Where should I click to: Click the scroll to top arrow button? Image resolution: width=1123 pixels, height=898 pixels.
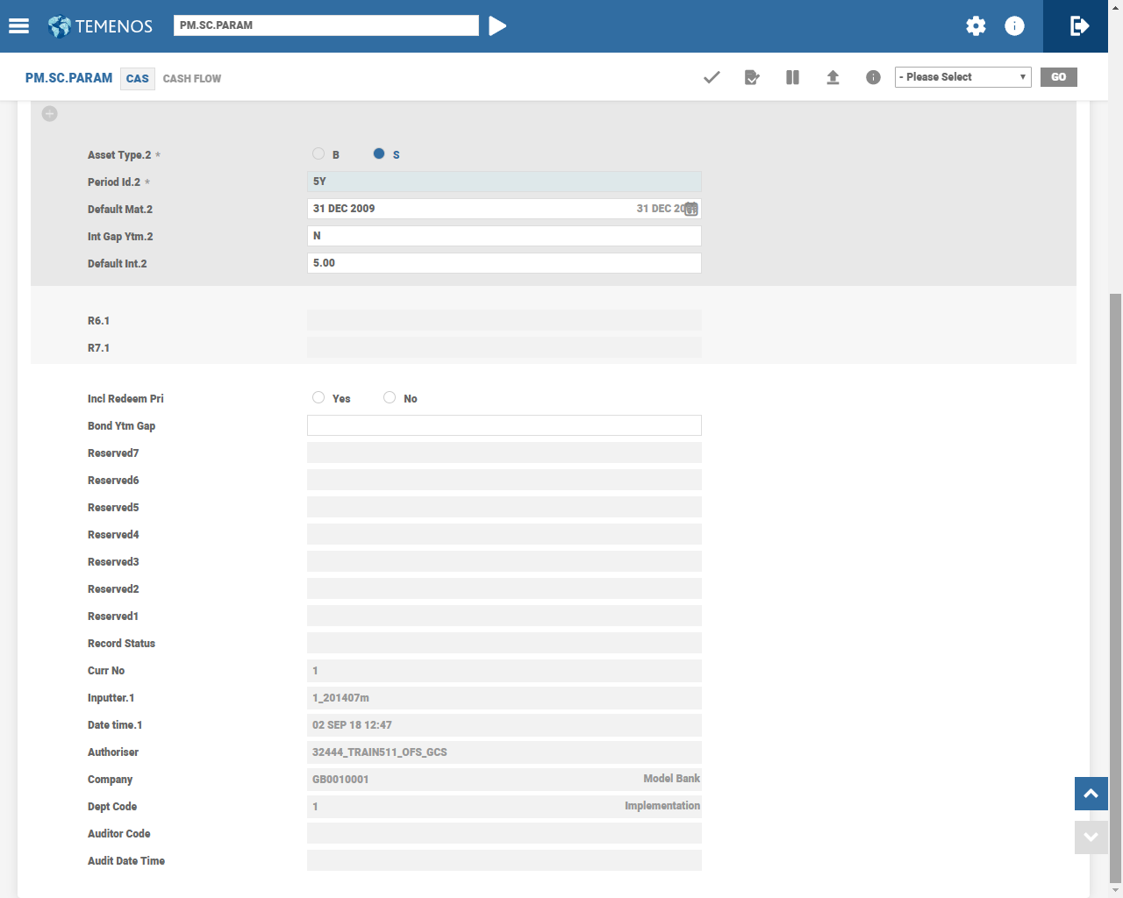coord(1091,794)
